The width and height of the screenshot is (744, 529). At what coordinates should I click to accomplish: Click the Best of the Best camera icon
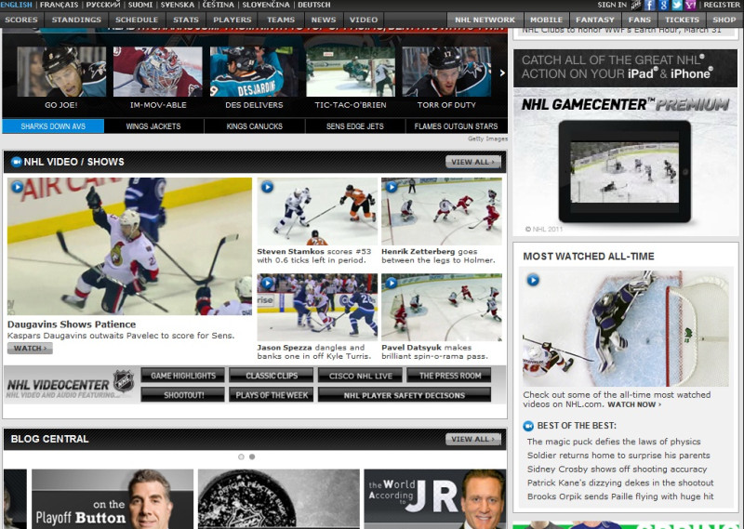point(528,426)
